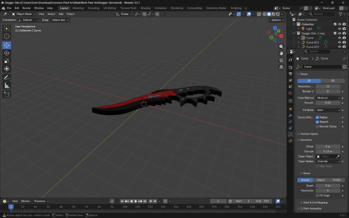Jump to the timeline end frame
Viewport: 349px width, 218px height.
145,201
